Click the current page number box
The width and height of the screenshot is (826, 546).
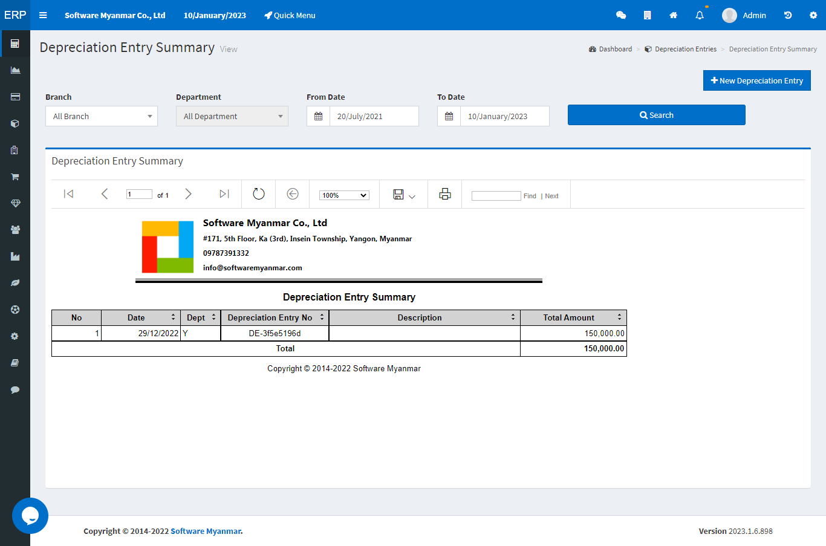[139, 194]
